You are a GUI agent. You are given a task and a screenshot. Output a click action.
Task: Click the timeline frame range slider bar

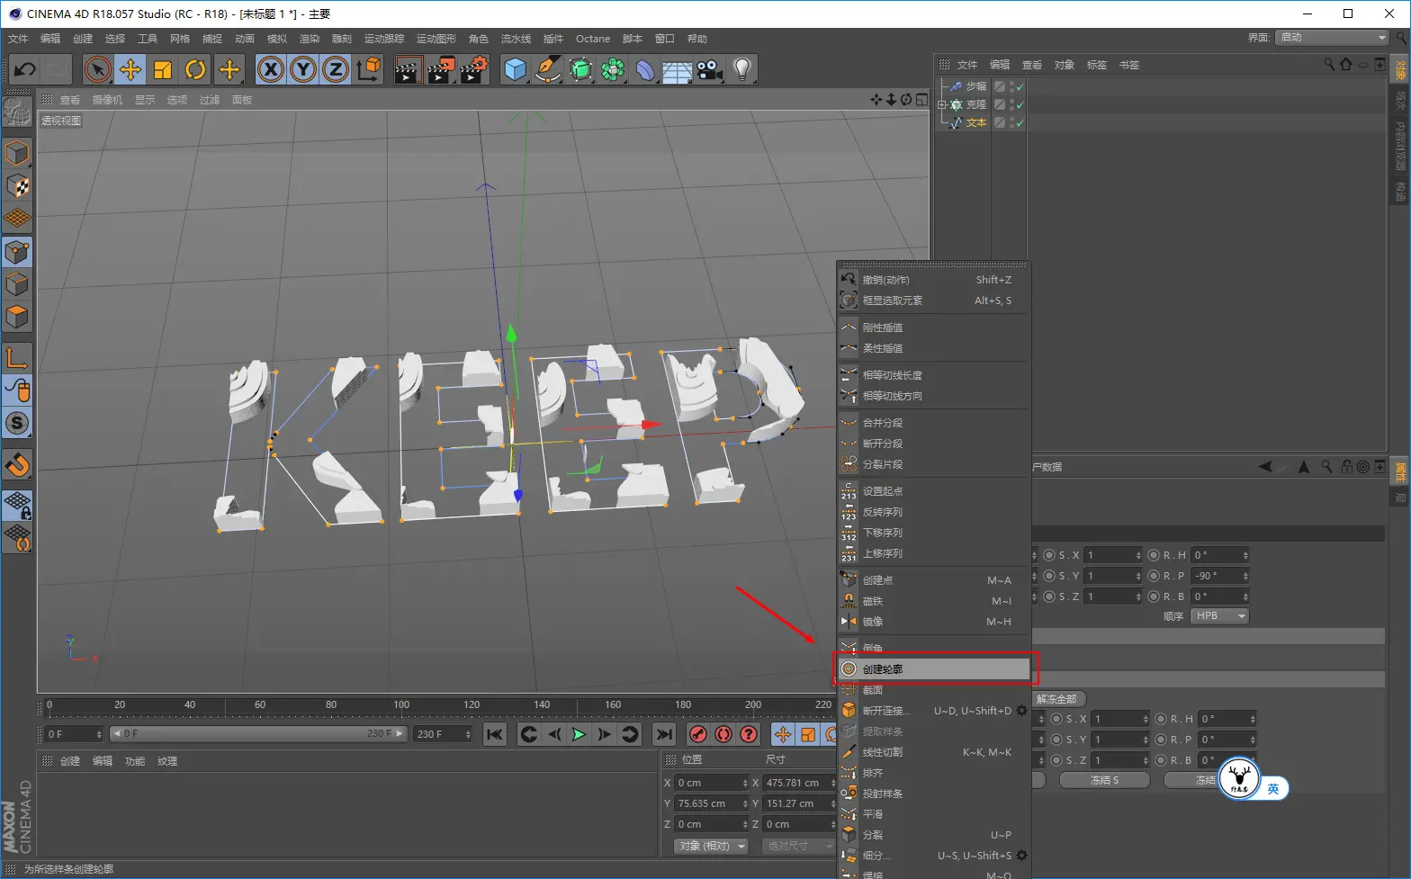(x=258, y=734)
